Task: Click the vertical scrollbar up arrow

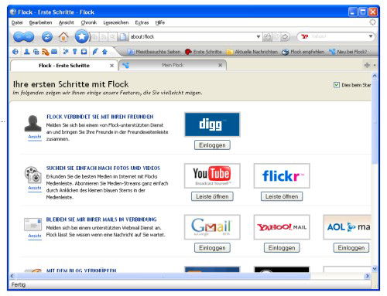Action: pos(375,76)
